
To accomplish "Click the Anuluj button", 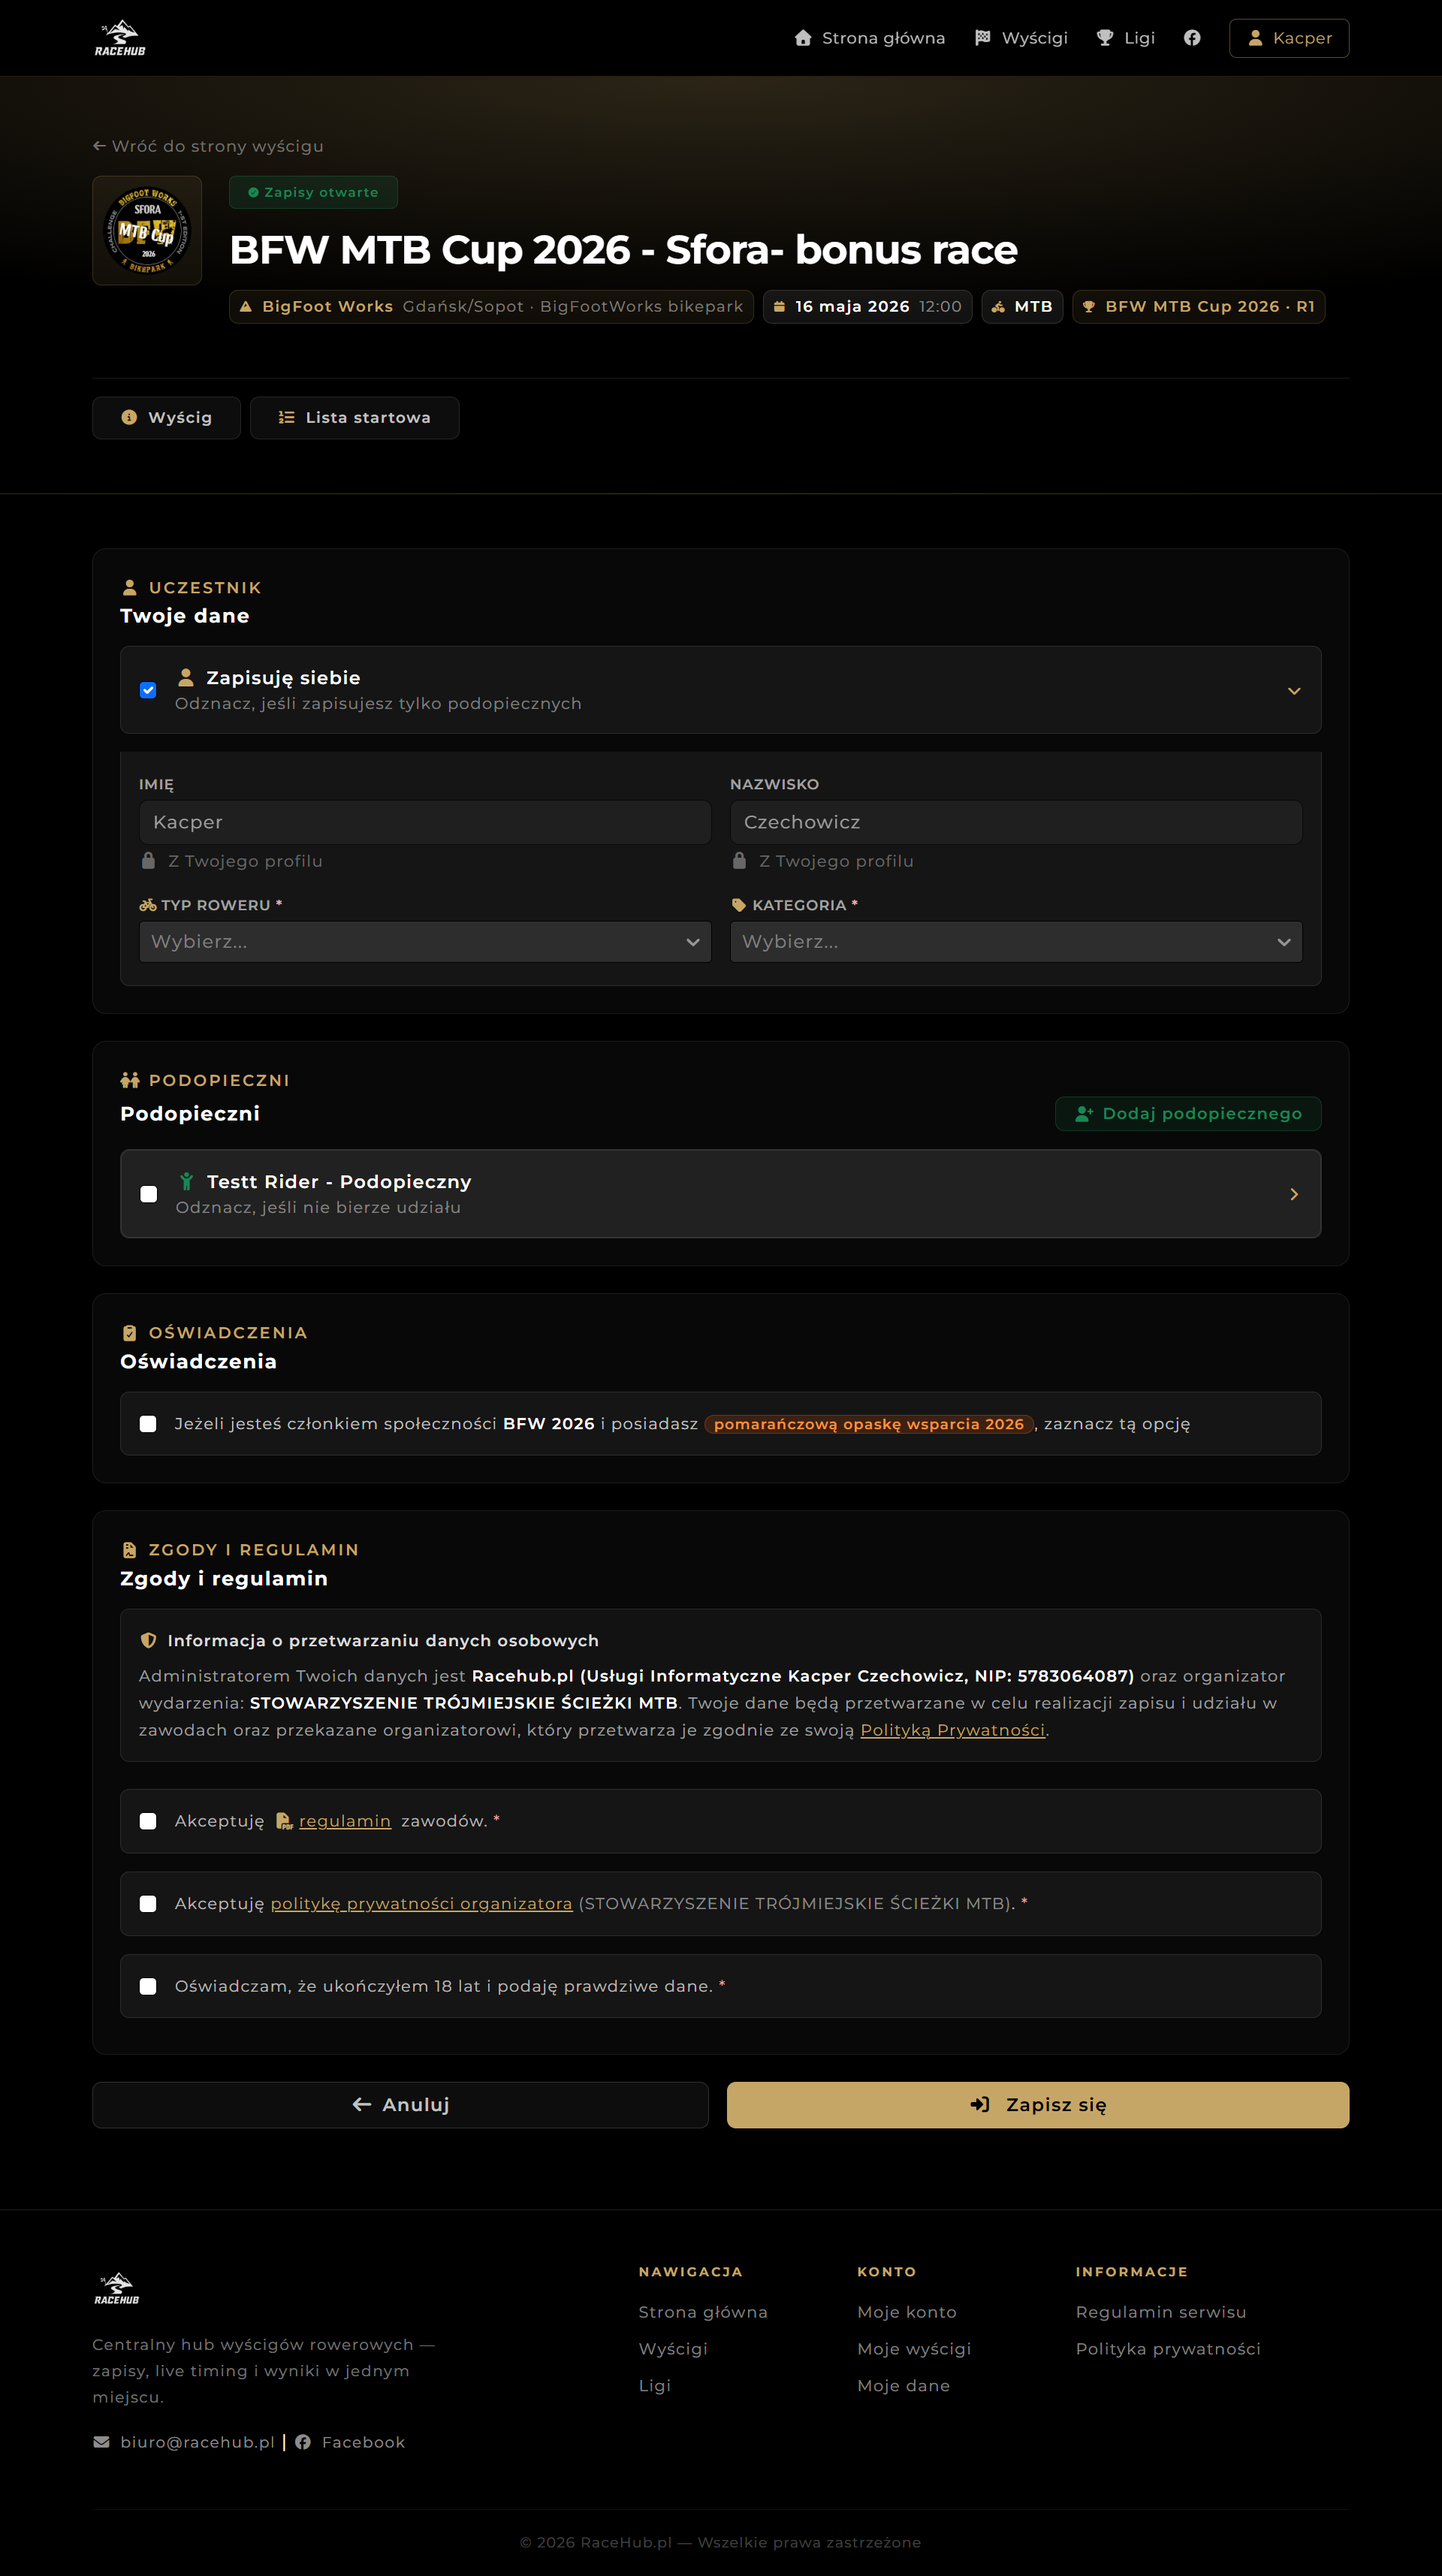I will coord(400,2105).
